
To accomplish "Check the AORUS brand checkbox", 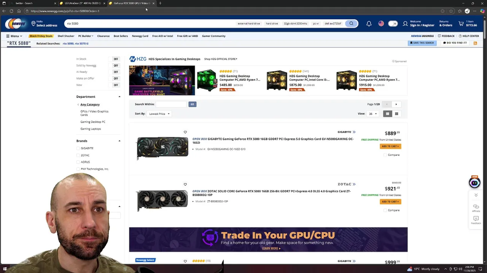I will point(78,162).
